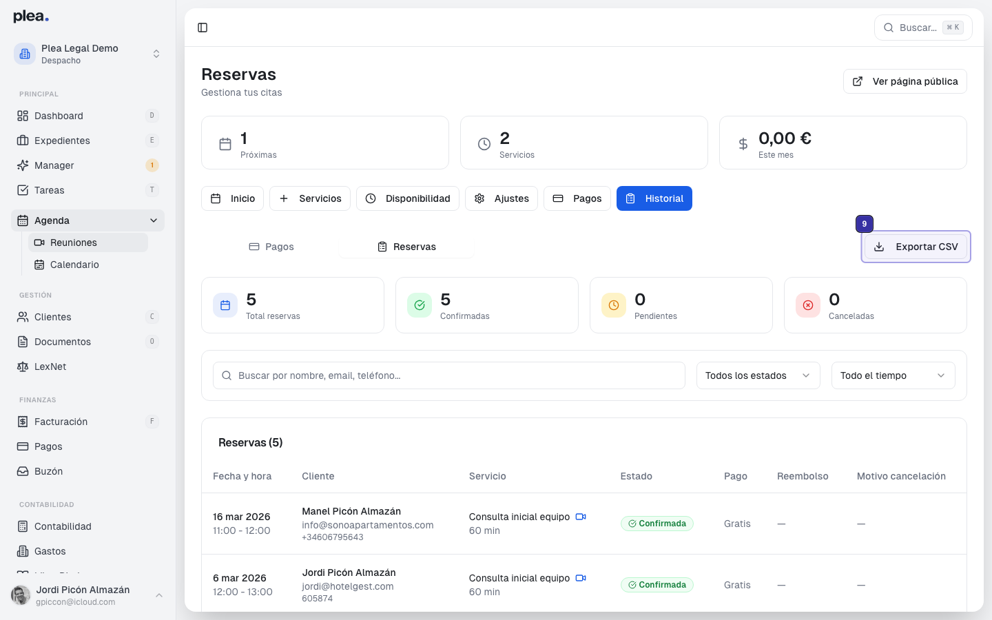Go to Tareas in sidebar
Screen dimensions: 992x620
87,190
